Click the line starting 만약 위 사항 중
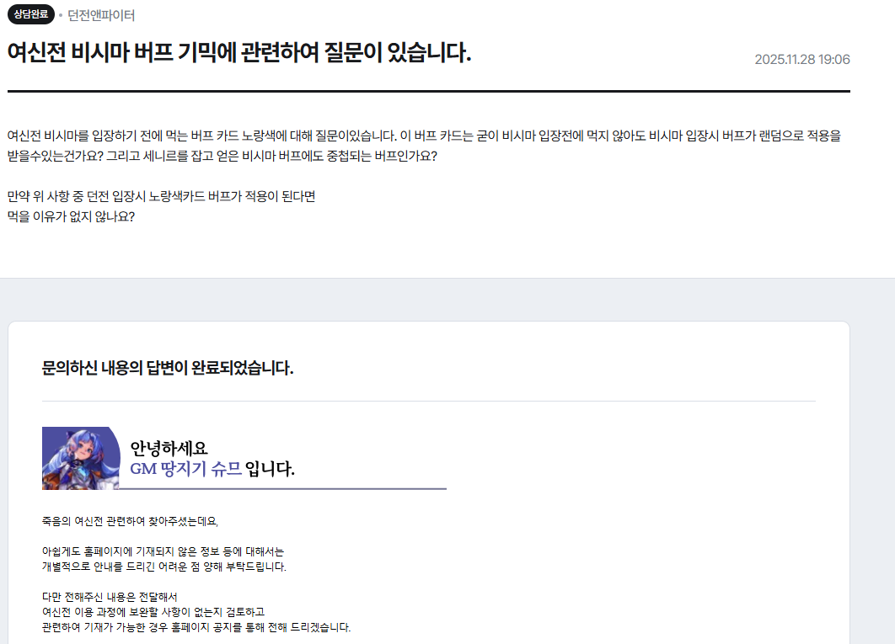 (161, 196)
